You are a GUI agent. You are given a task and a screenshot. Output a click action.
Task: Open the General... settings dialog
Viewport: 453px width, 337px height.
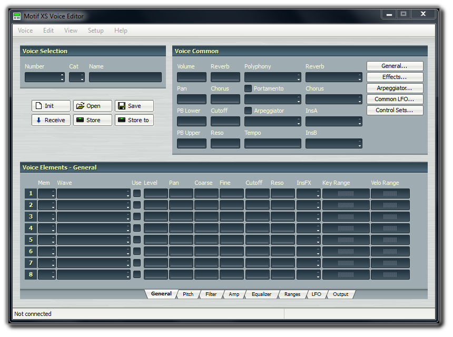click(395, 66)
